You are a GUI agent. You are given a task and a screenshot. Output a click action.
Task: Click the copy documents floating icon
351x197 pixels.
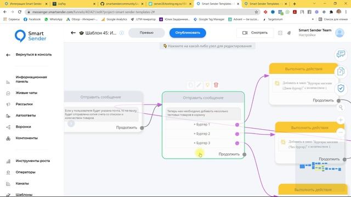point(341,71)
